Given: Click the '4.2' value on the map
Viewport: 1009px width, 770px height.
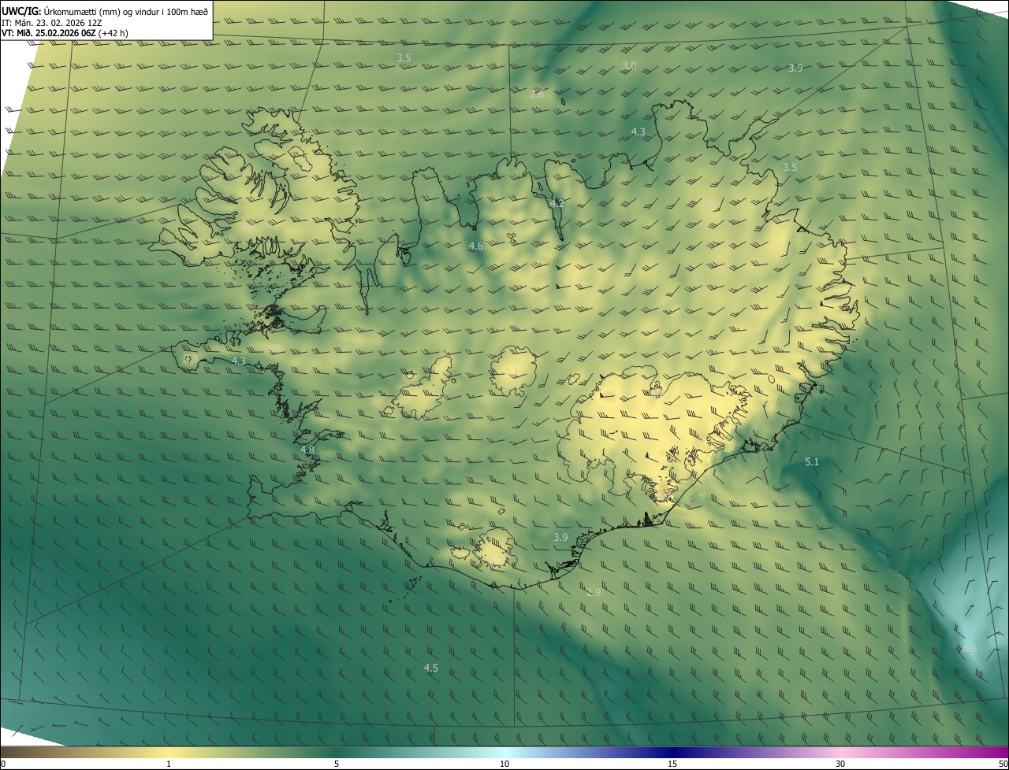Looking at the screenshot, I should tap(557, 203).
